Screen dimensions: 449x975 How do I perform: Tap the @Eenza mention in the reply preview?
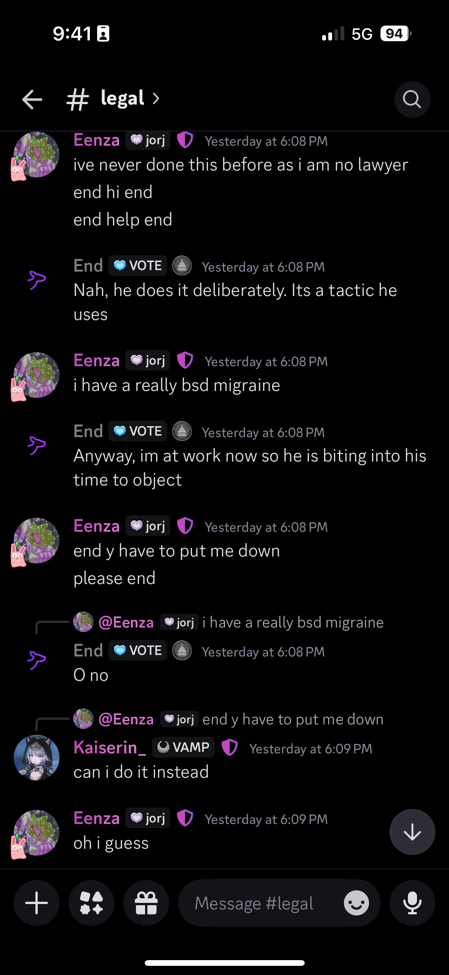coord(126,622)
